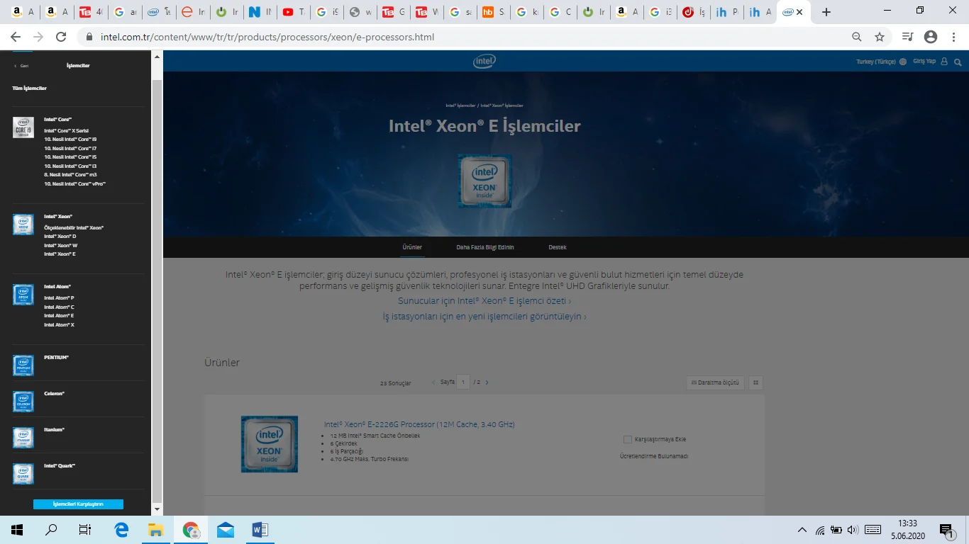This screenshot has width=969, height=544.
Task: Go to next results page arrow
Action: pos(487,382)
